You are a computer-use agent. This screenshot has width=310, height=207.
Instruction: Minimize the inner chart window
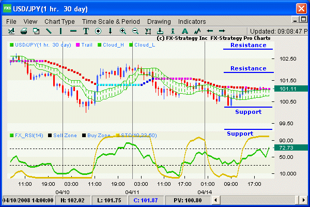coord(295,20)
